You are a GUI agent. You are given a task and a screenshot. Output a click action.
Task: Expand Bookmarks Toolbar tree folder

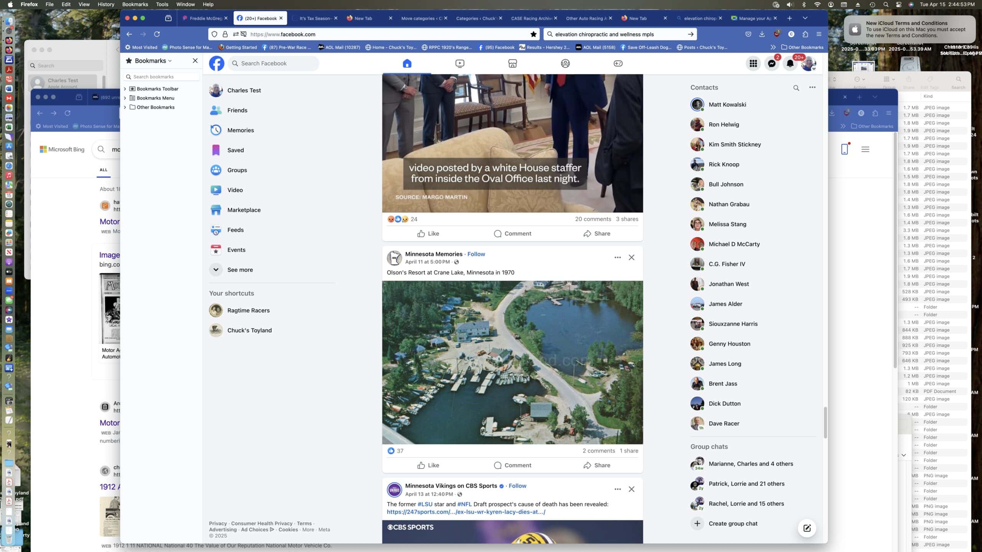click(x=125, y=89)
